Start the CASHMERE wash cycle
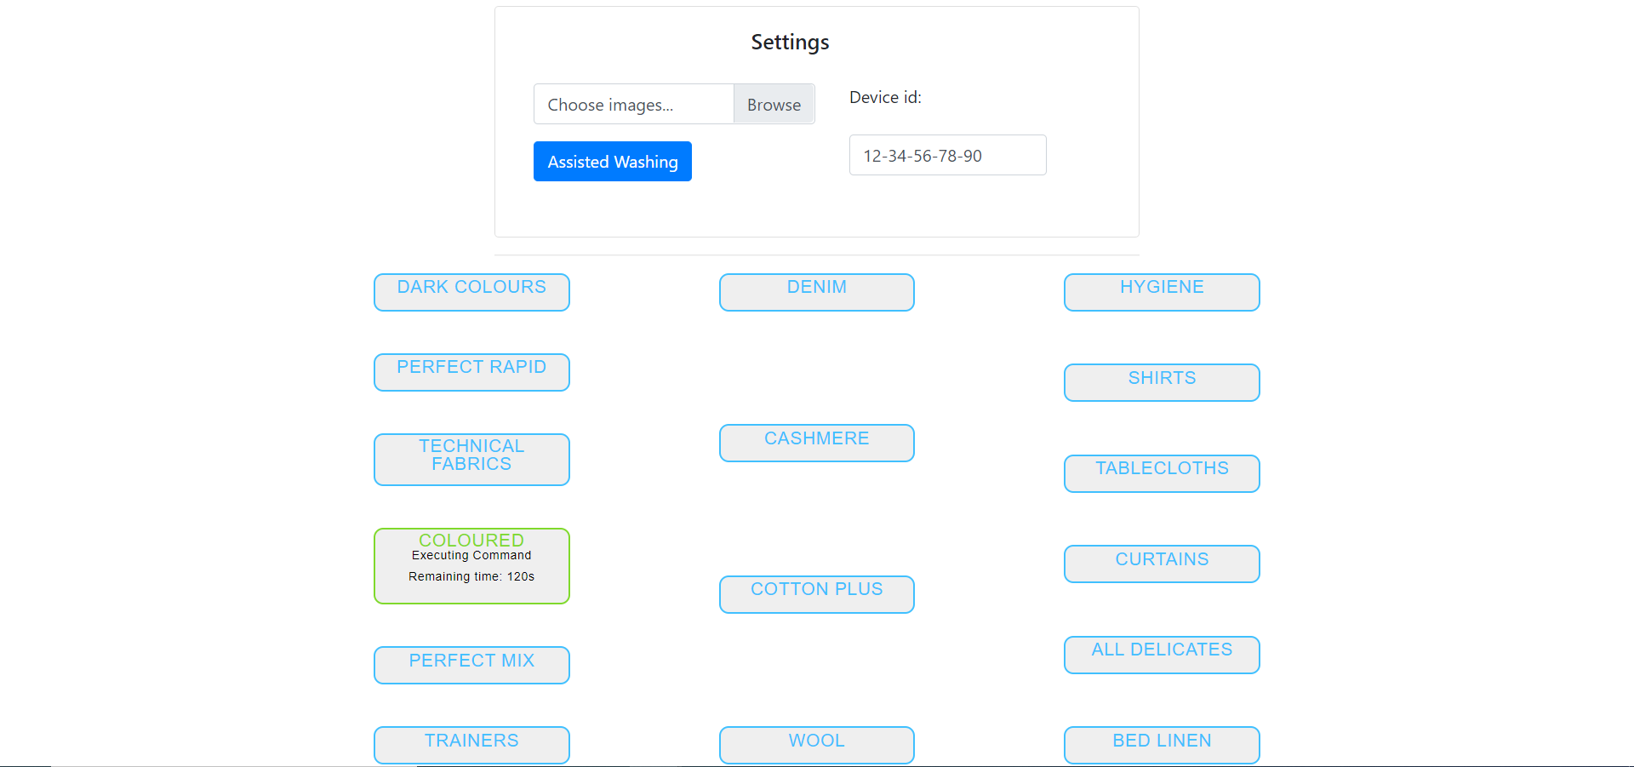The image size is (1634, 767). pos(816,443)
